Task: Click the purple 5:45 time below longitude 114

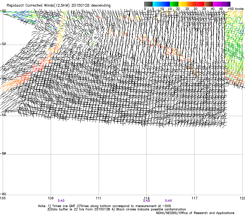Action: [x=147, y=201]
